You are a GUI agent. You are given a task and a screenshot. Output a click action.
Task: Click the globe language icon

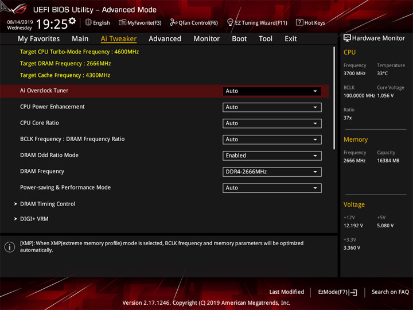(x=88, y=22)
